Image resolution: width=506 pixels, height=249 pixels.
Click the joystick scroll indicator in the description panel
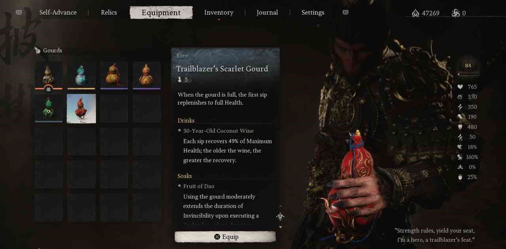click(x=280, y=217)
